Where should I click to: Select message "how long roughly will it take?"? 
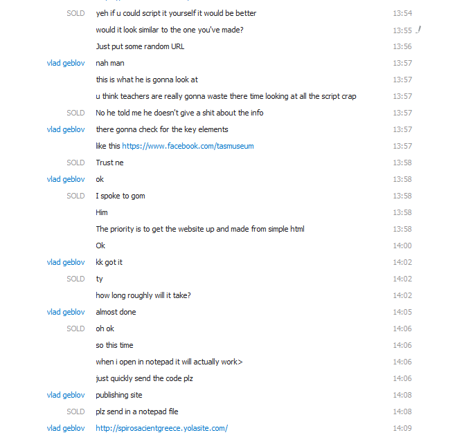[143, 295]
